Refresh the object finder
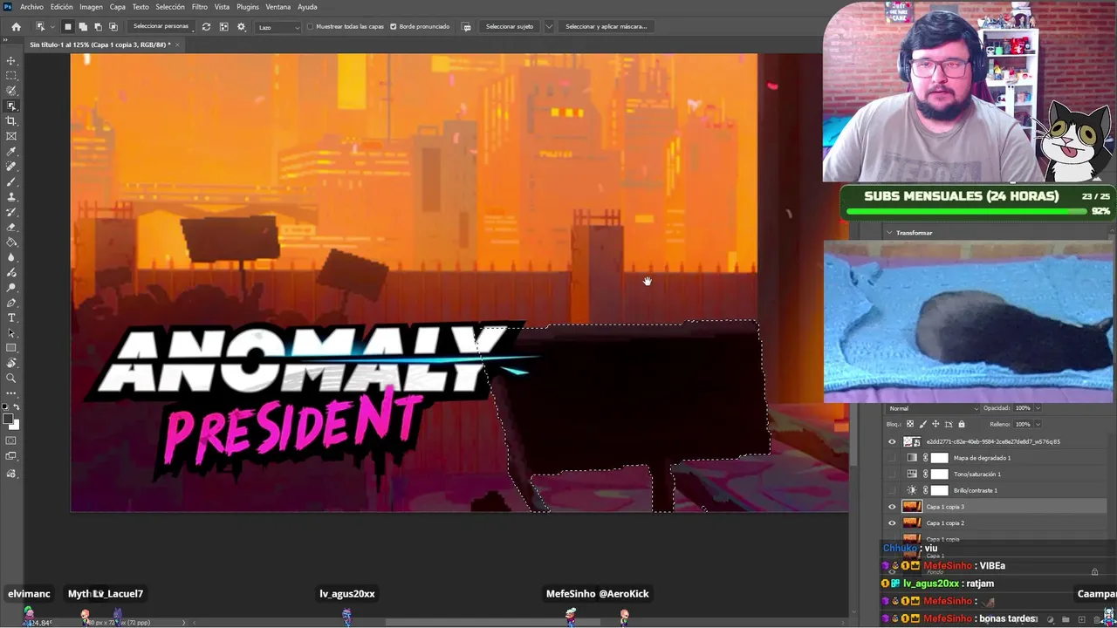The image size is (1117, 628). click(x=206, y=27)
